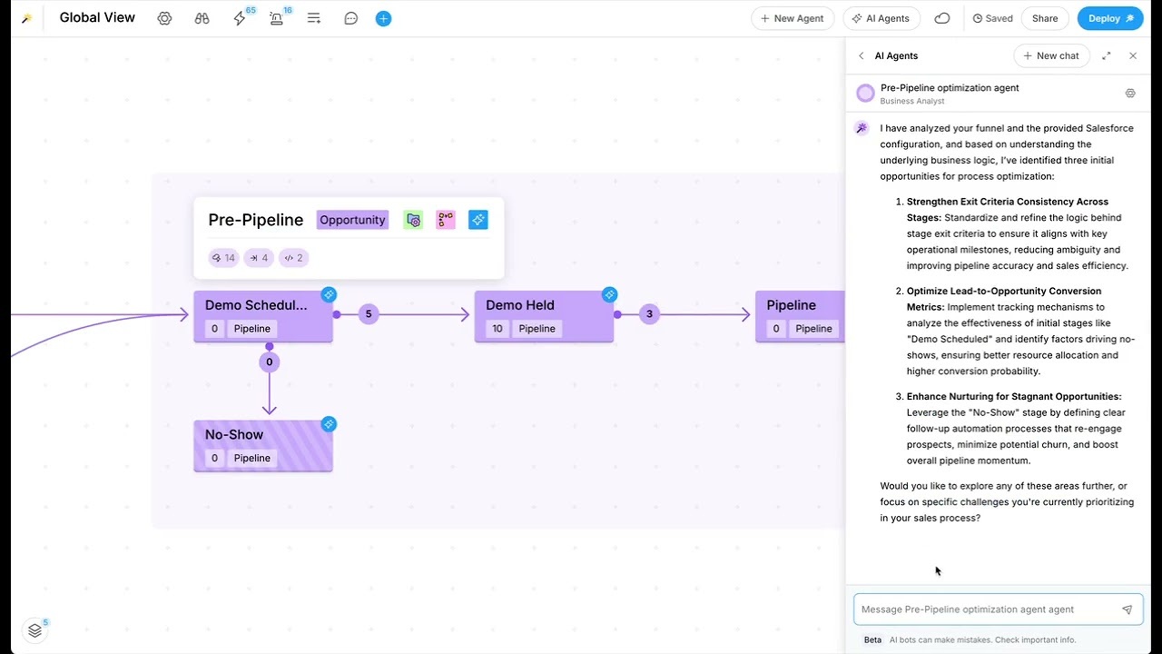Open the layers panel icon at bottom left

(x=34, y=629)
